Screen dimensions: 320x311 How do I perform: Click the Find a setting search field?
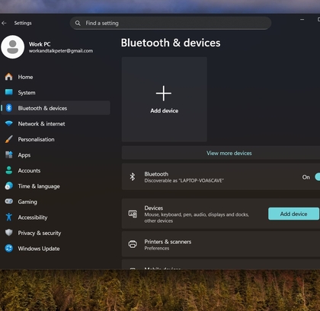pyautogui.click(x=171, y=23)
